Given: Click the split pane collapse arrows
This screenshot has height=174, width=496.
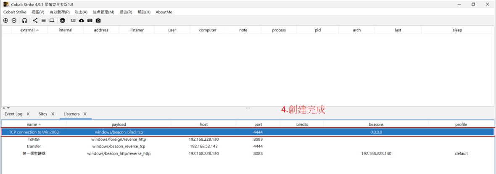Looking at the screenshot, I should pos(6,108).
